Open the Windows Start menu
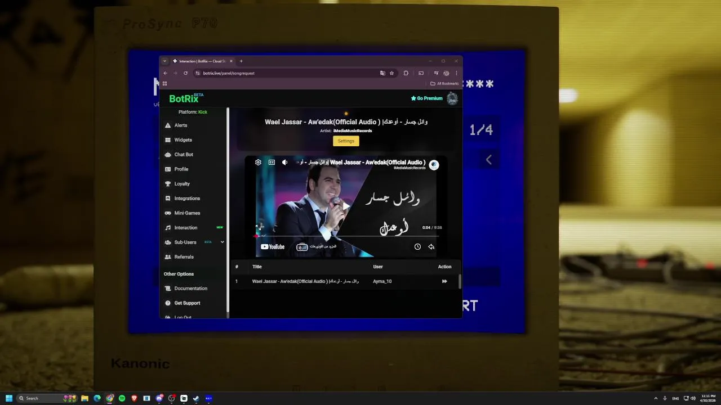Image resolution: width=721 pixels, height=405 pixels. pos(8,398)
